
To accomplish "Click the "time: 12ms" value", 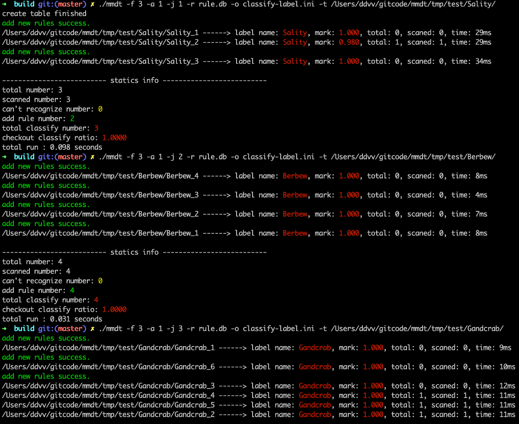I will click(496, 385).
